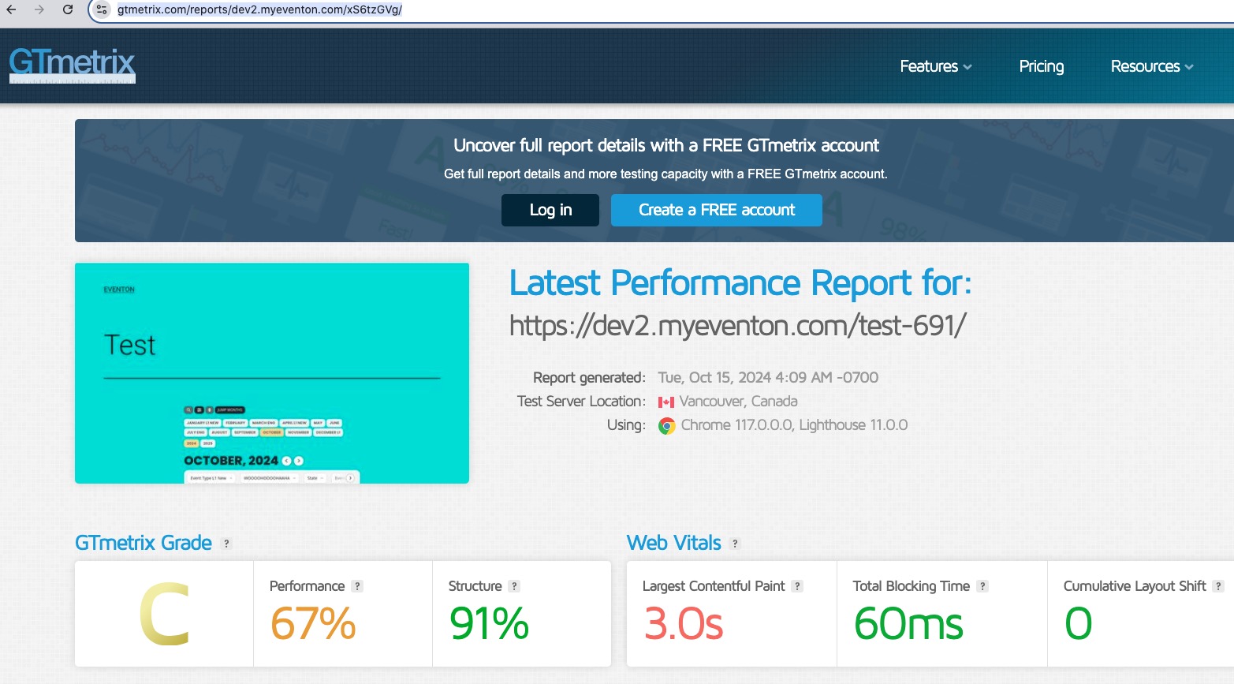Show help for the Performance score

(357, 586)
